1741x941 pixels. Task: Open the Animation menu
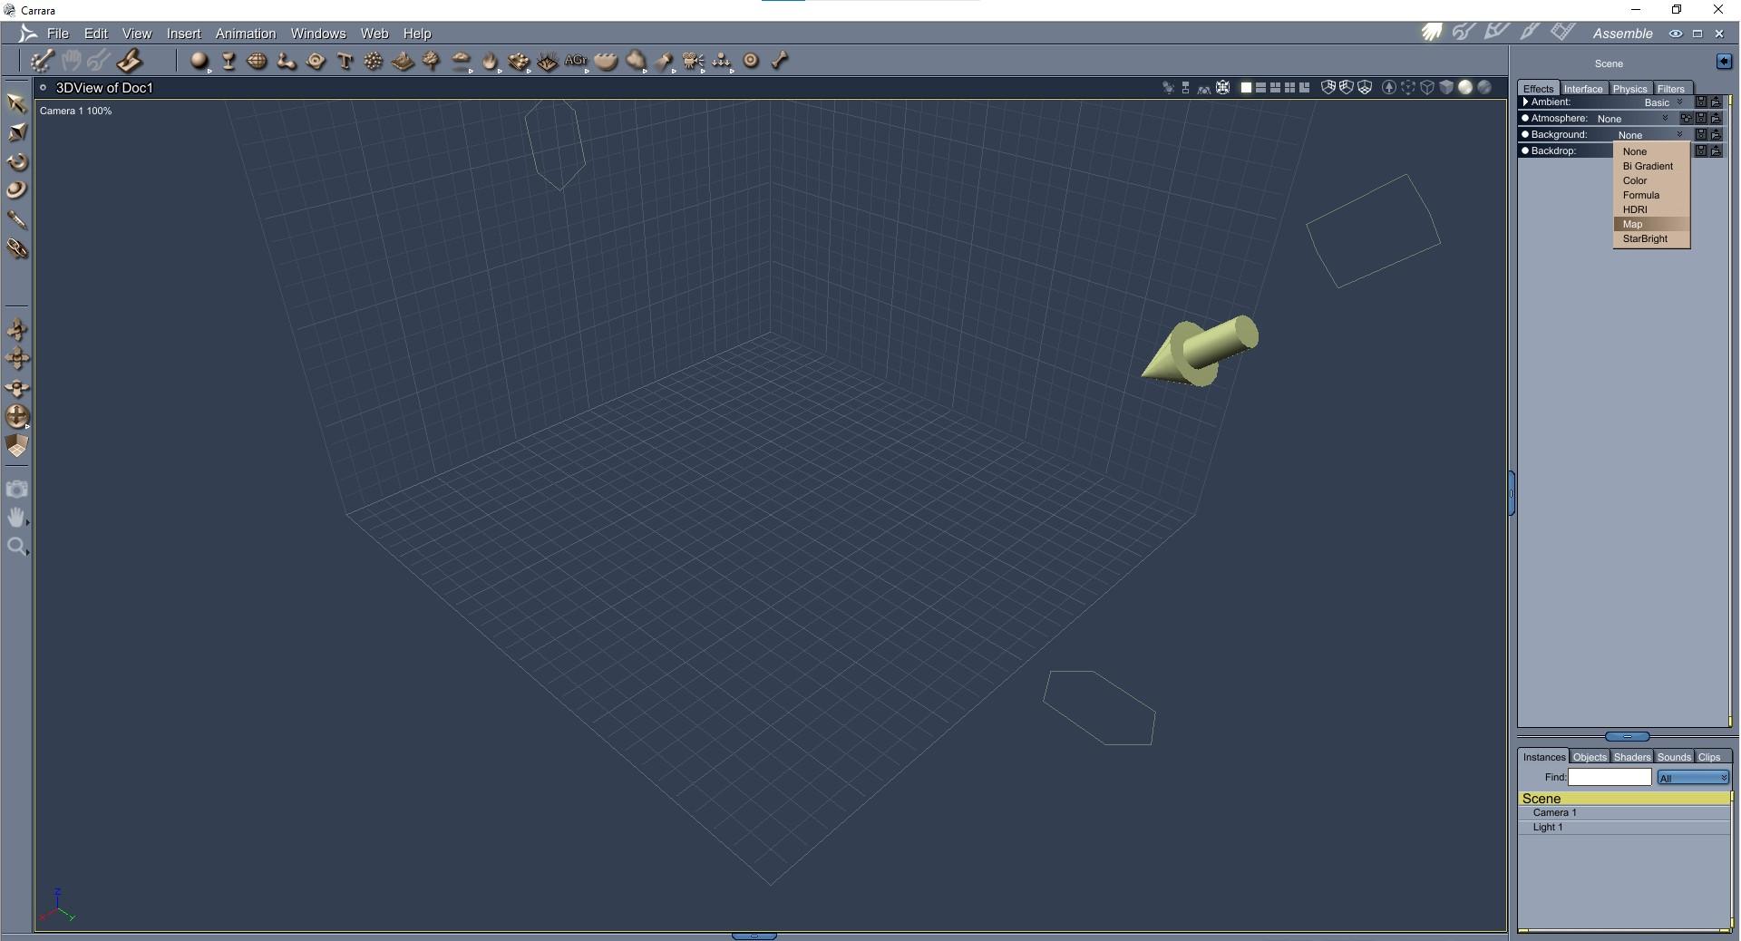(x=246, y=34)
